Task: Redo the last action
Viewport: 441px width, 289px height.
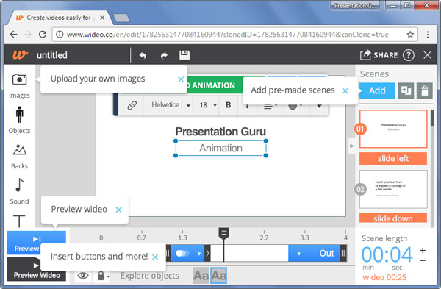Action: [x=164, y=55]
